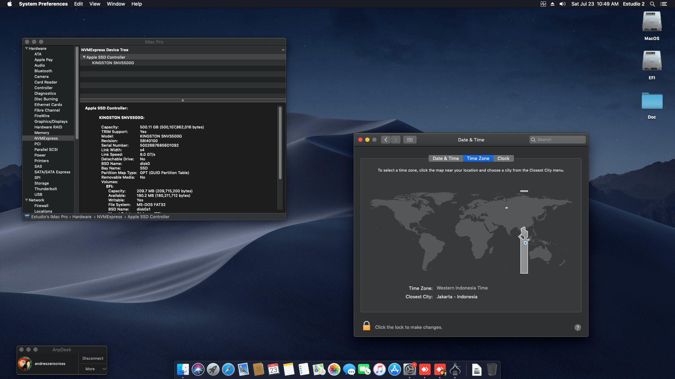Open Messages from the Dock
This screenshot has height=379, width=675.
[349, 369]
